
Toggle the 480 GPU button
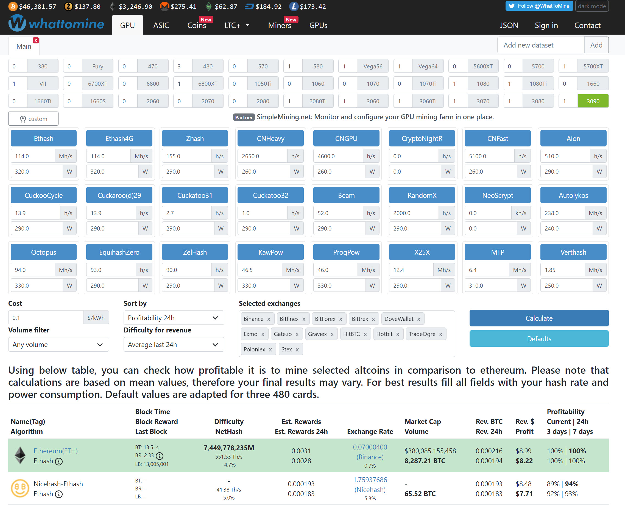[x=208, y=66]
